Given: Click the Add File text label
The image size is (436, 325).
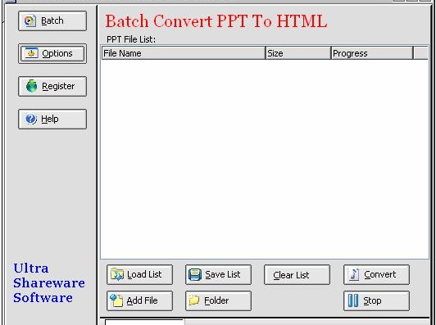Looking at the screenshot, I should [x=142, y=300].
